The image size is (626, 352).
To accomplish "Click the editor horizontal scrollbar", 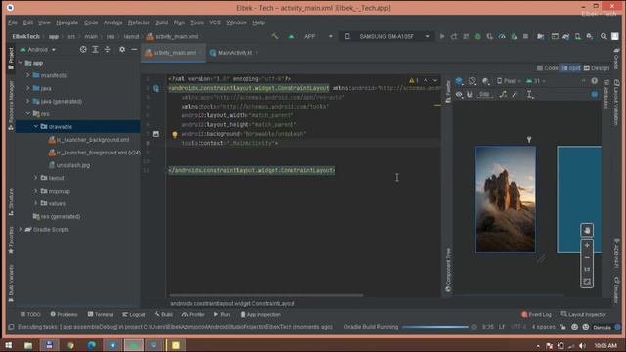I will (266, 295).
